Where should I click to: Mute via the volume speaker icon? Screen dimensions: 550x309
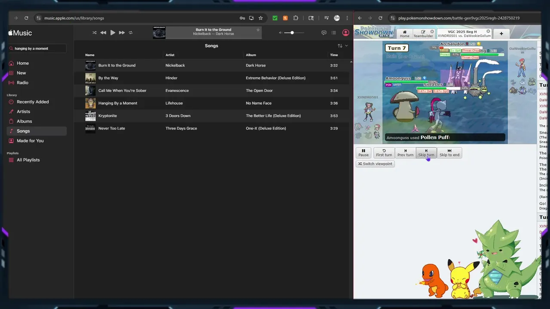(281, 33)
